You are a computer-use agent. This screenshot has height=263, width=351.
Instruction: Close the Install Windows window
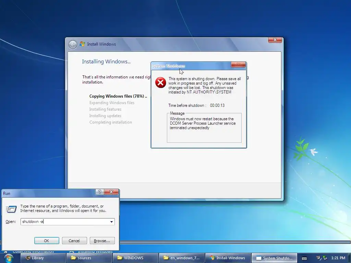pos(275,40)
